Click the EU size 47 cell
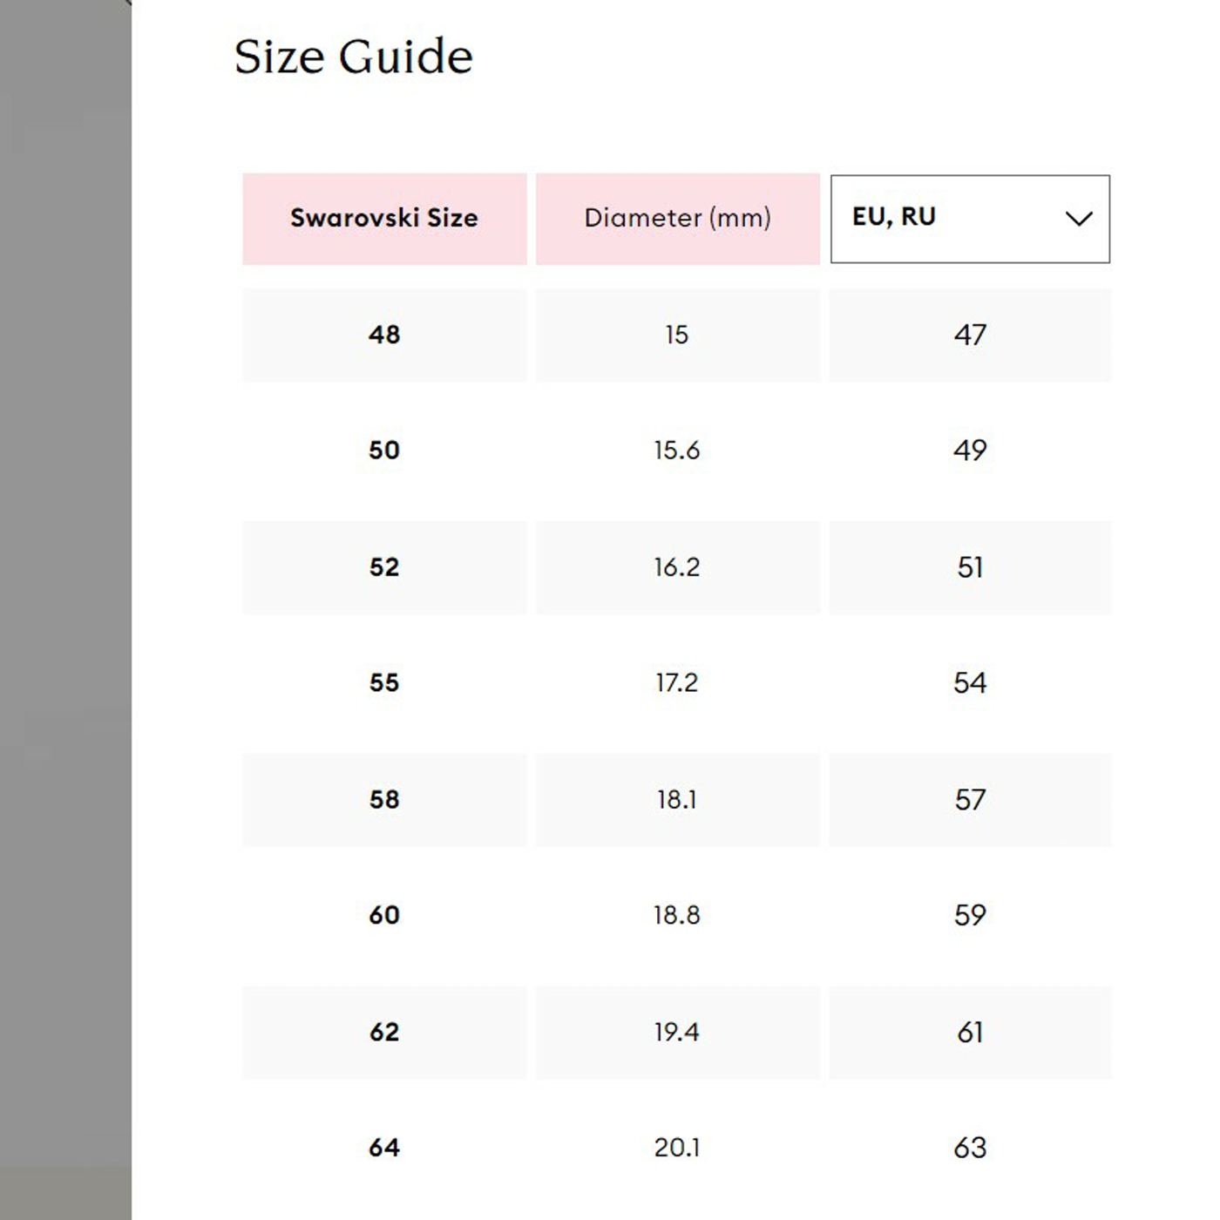1220x1220 pixels. [970, 335]
